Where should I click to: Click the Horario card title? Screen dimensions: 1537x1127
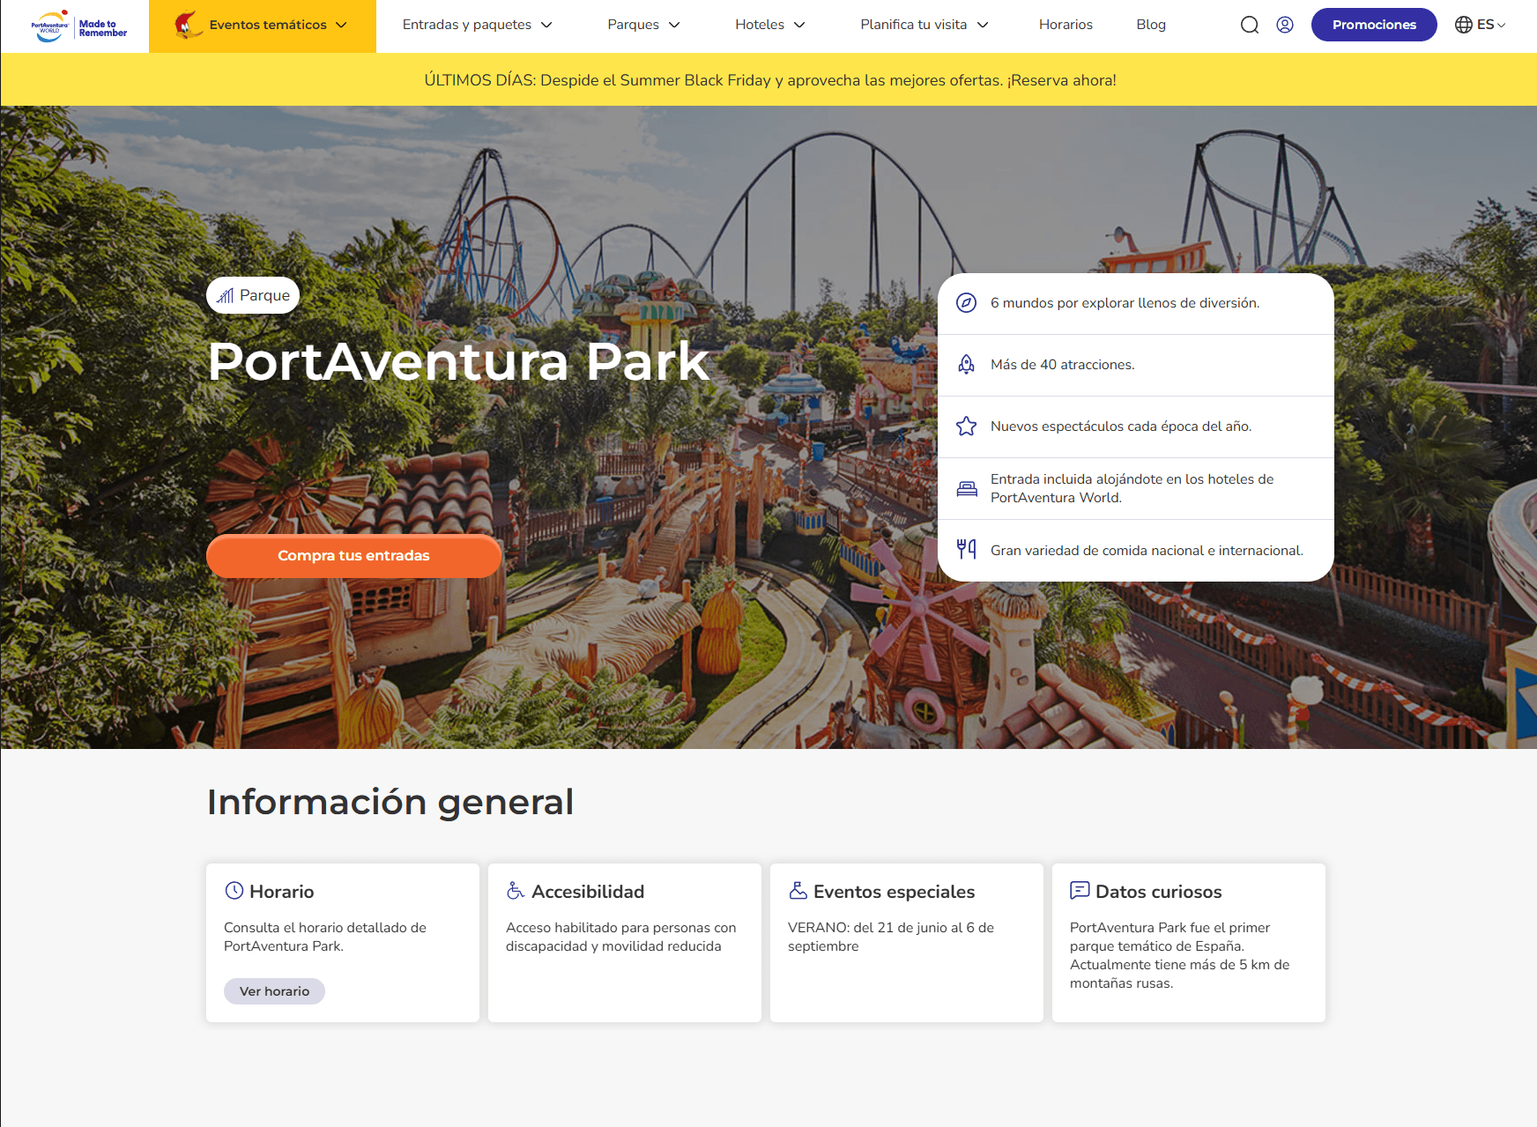pos(281,892)
